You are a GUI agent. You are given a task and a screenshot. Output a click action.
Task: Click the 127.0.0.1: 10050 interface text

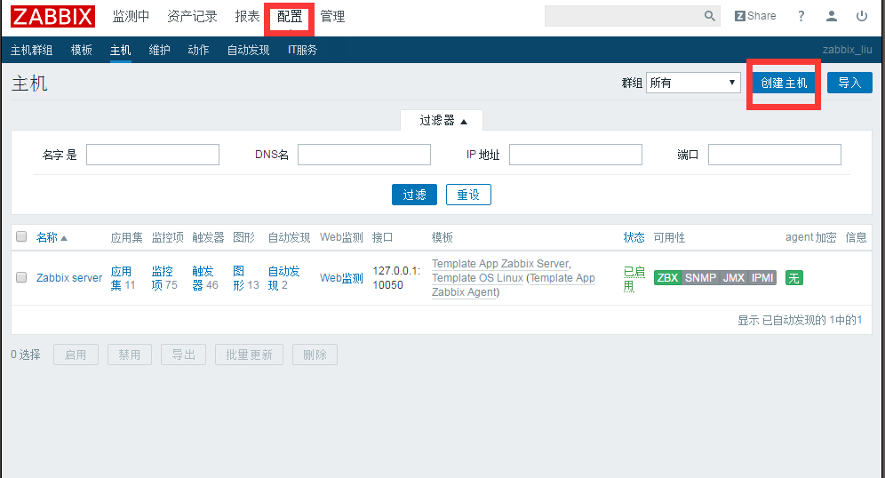[396, 278]
